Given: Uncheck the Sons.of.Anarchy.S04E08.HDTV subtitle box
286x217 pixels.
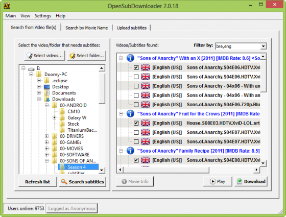Looking at the screenshot, I should pos(136,160).
